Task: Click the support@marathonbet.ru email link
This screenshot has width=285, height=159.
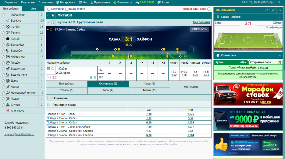Action: [19, 134]
